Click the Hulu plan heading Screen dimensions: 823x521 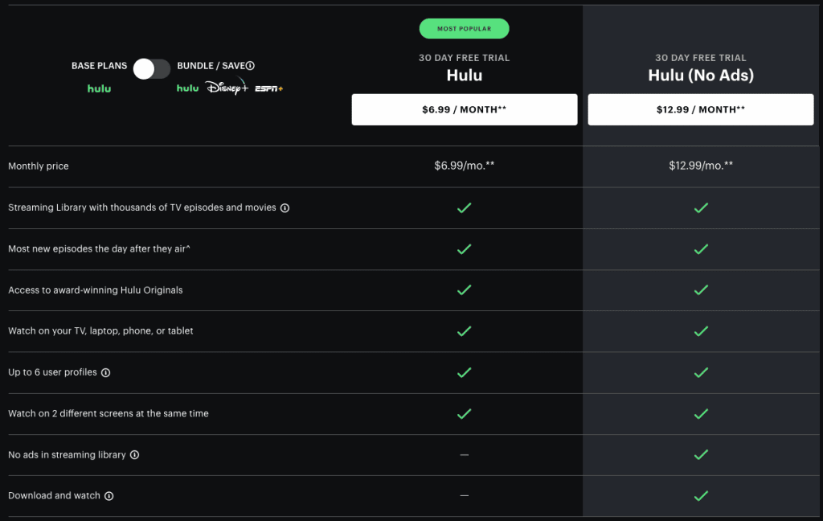click(x=465, y=75)
